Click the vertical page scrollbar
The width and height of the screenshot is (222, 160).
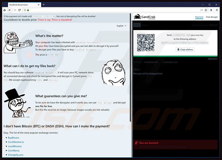tap(130, 67)
